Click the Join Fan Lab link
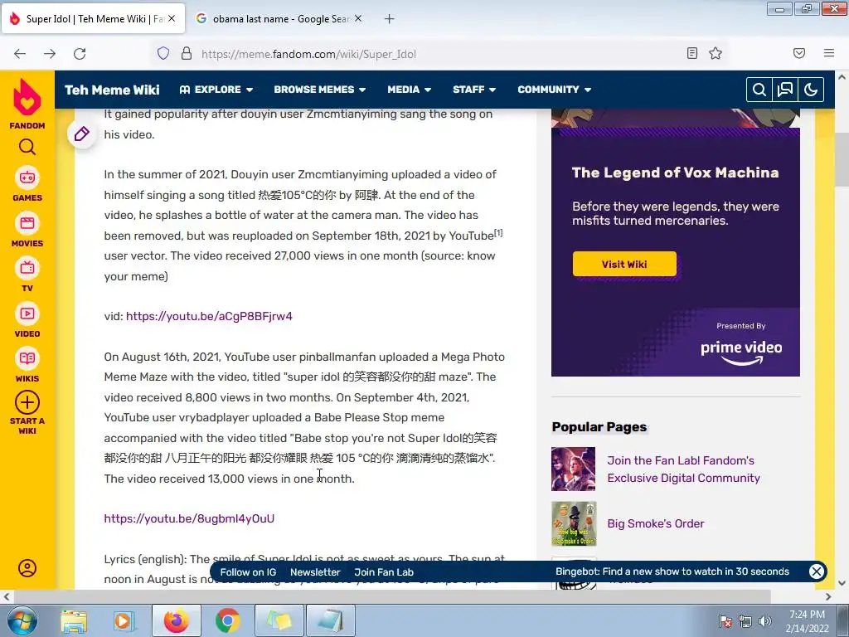Screen dimensions: 849x637 coord(384,572)
